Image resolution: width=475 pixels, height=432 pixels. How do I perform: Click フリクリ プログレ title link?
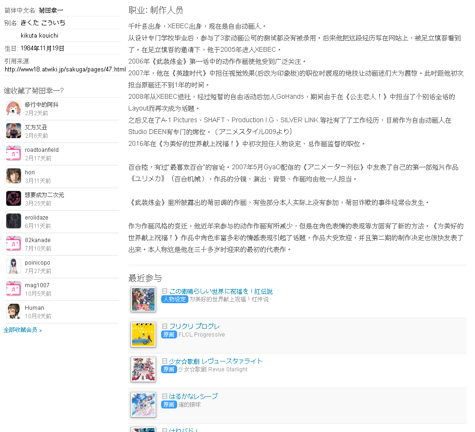point(195,326)
